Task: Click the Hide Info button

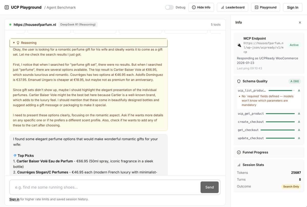Action: tap(201, 7)
